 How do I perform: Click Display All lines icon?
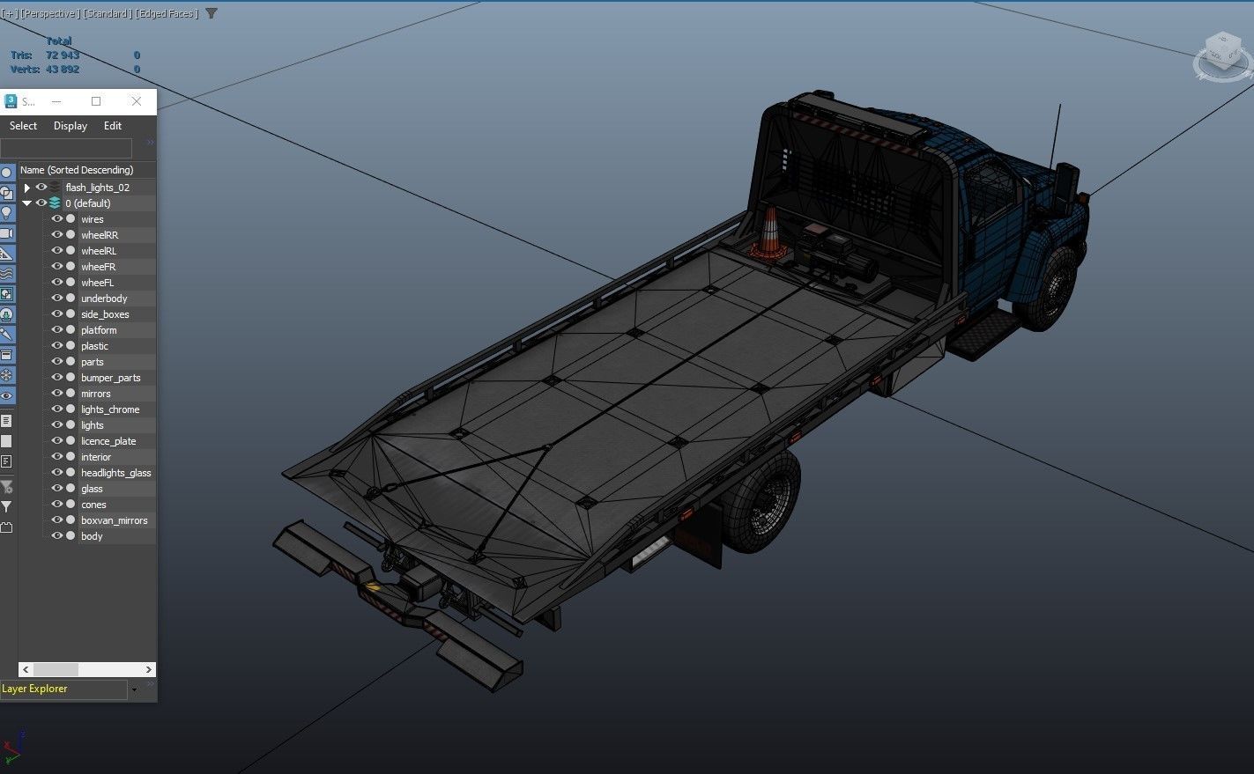pyautogui.click(x=7, y=421)
